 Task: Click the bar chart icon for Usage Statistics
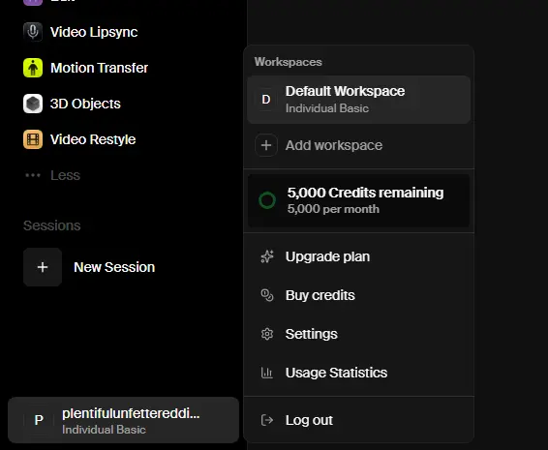pos(267,373)
